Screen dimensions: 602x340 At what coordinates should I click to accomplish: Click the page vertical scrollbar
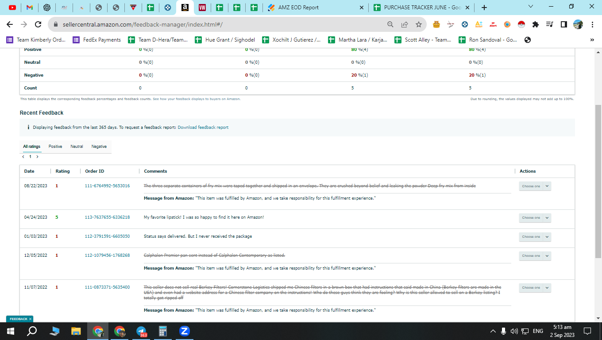598,182
